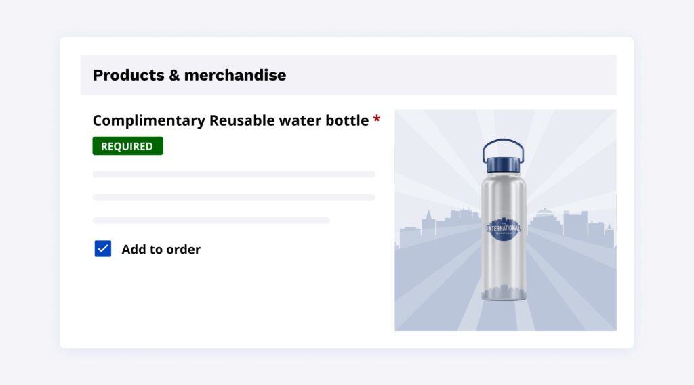694x385 pixels.
Task: Click the bottle's carry handle loop
Action: [x=504, y=143]
